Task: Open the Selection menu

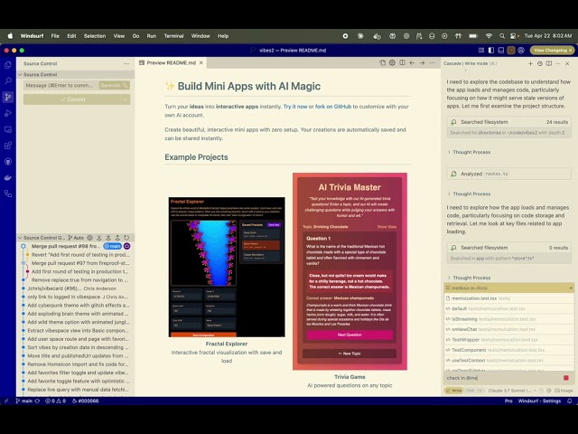Action: coord(94,36)
